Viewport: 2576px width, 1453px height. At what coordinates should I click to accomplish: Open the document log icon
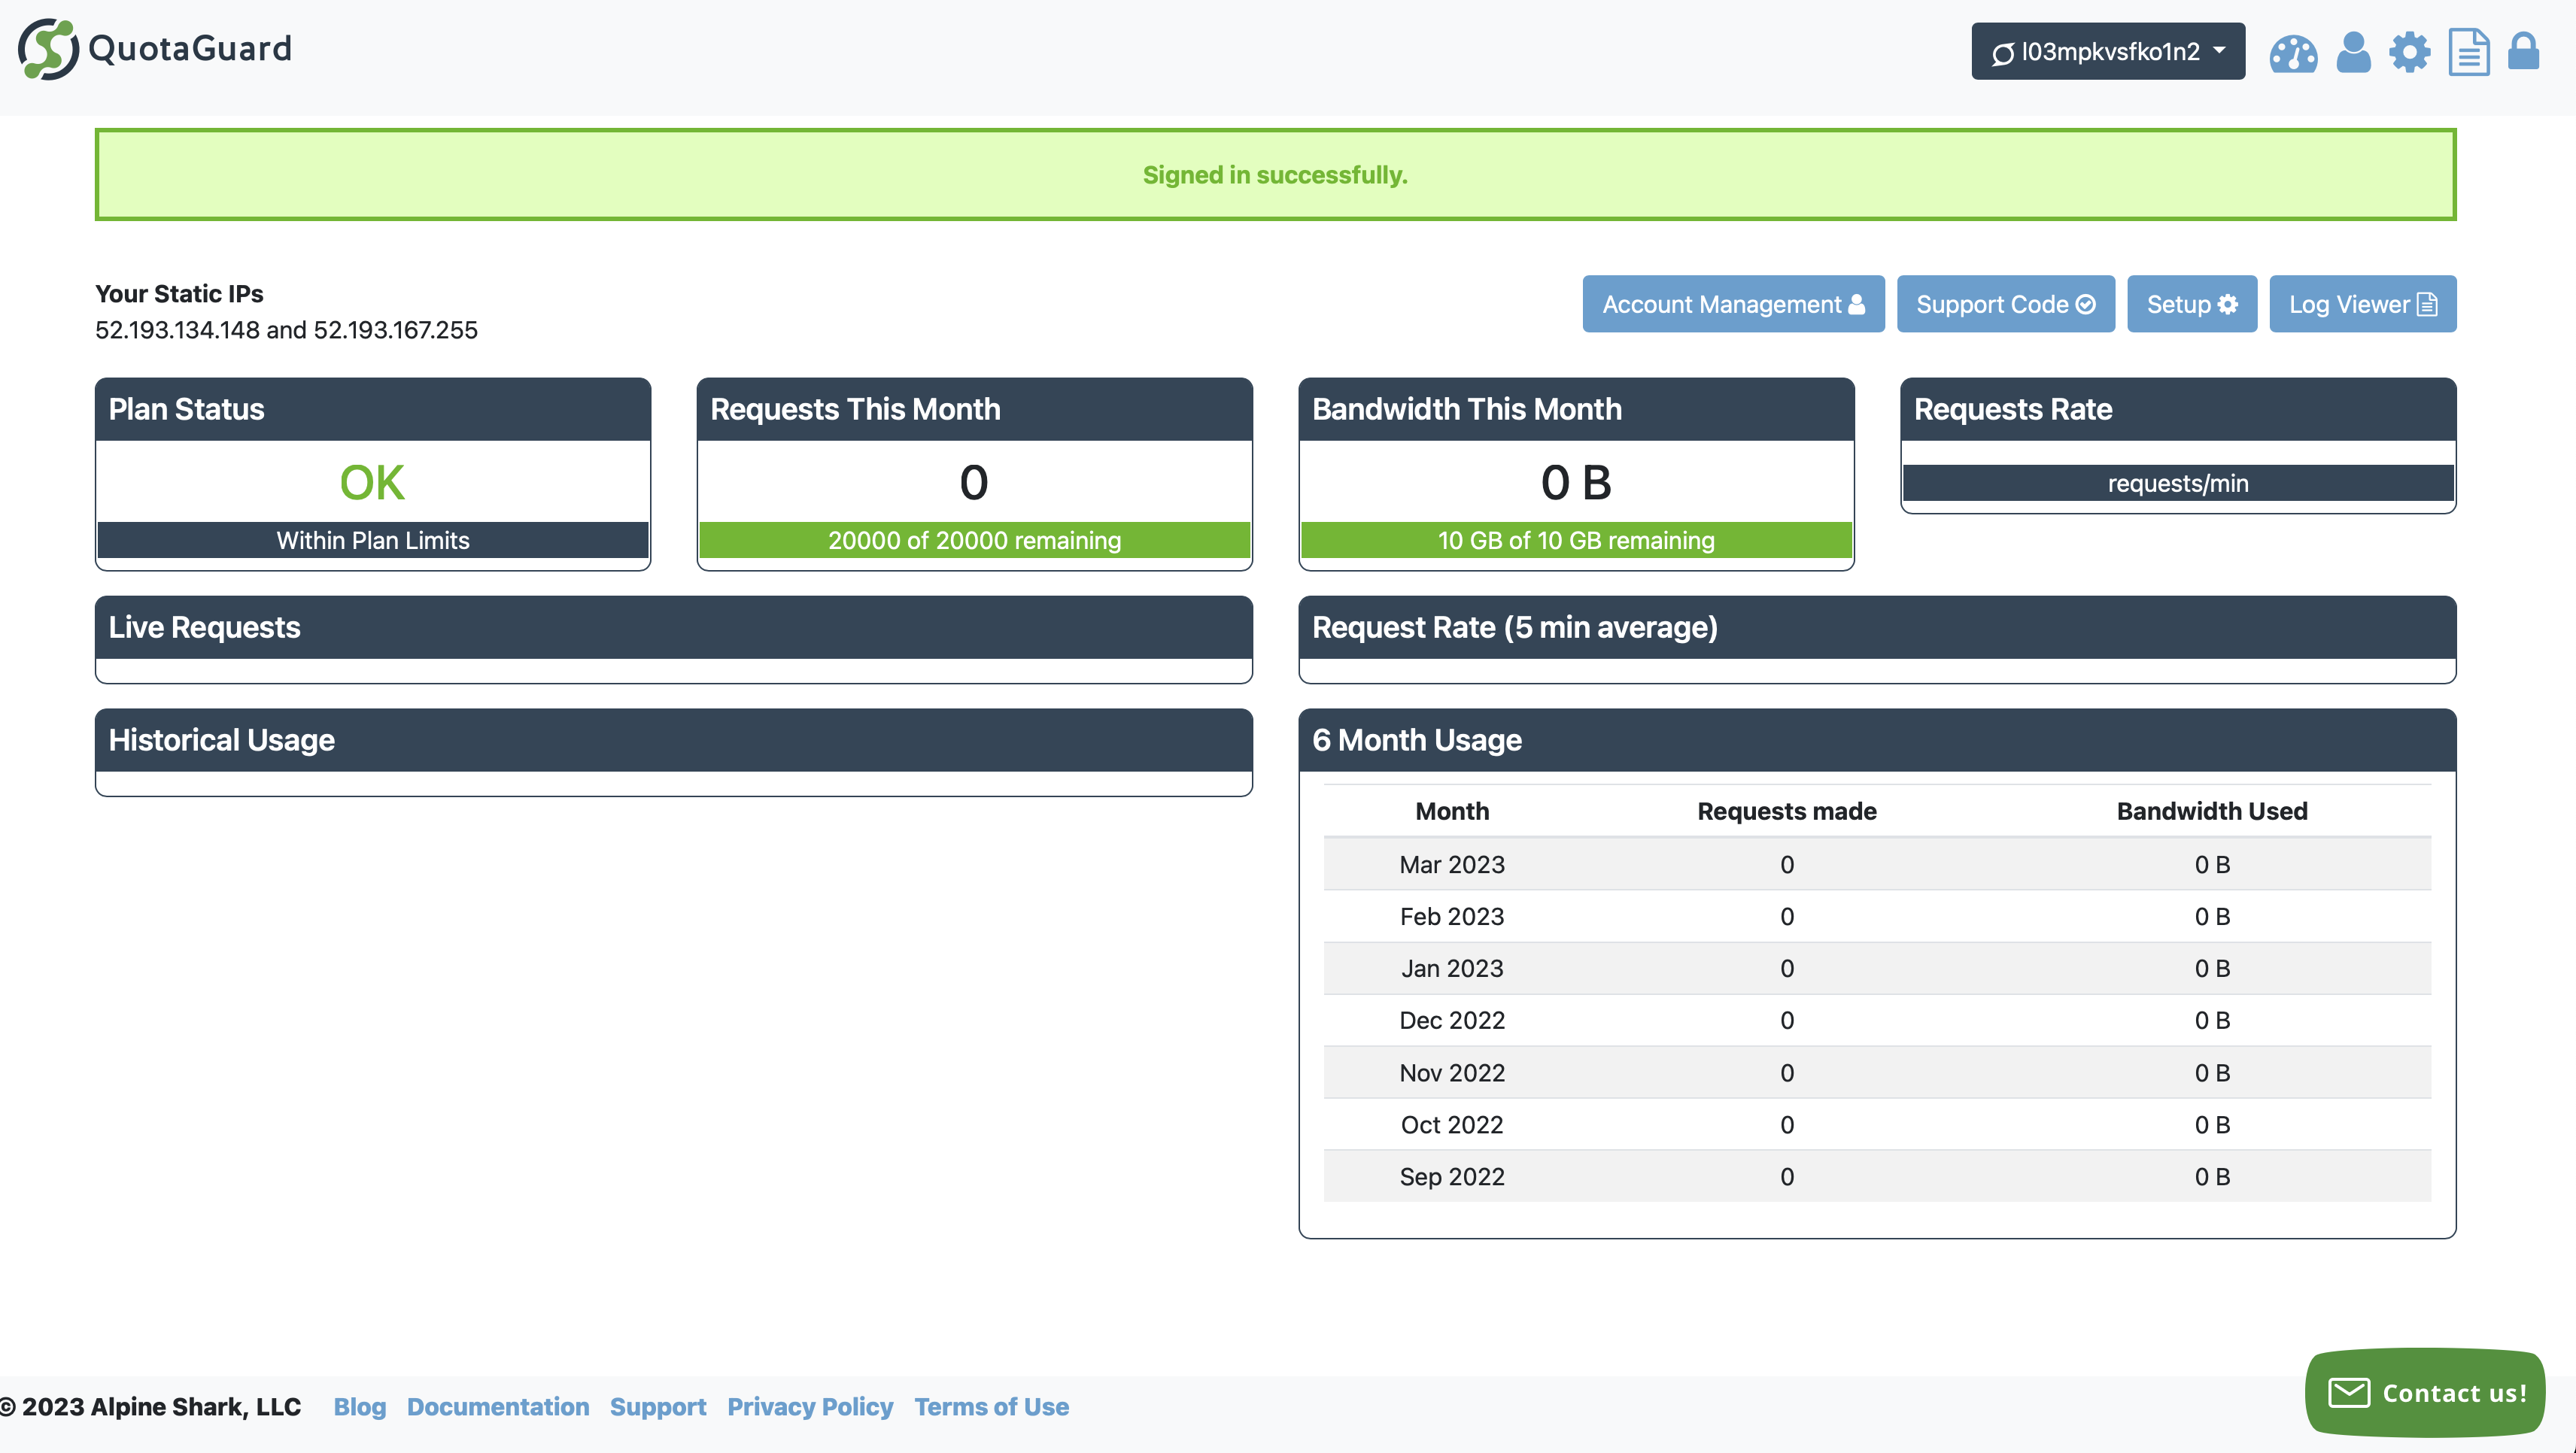2468,52
